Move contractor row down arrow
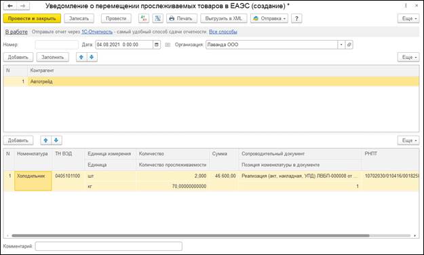Screen dimensions: 424x255 click(x=92, y=57)
